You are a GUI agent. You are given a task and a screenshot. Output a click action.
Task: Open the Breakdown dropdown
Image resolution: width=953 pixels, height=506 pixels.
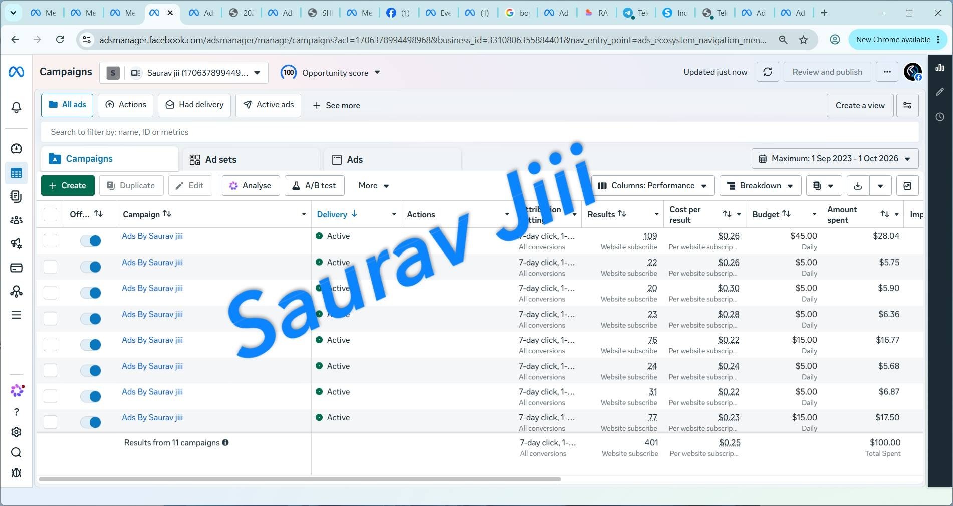coord(760,186)
